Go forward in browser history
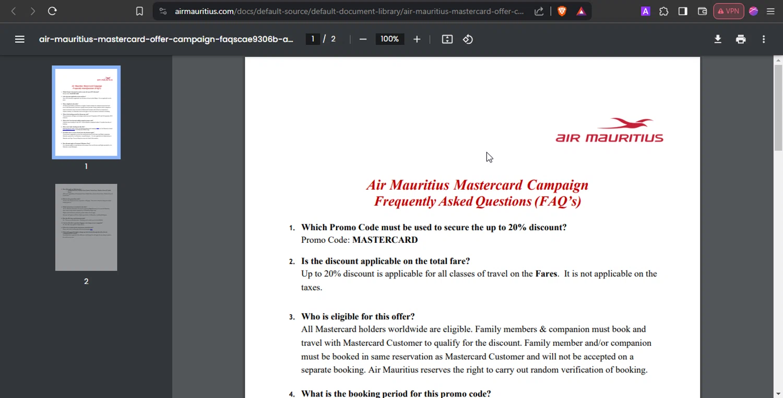Image resolution: width=783 pixels, height=398 pixels. click(33, 11)
